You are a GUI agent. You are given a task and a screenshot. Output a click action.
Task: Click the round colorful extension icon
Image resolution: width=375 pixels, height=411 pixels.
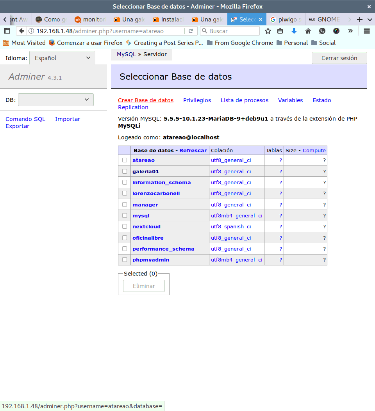tap(336, 31)
